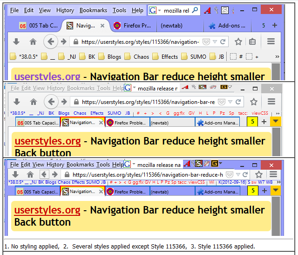298x255 pixels.
Task: Expand the bookmarks overflow chevron in the middle window
Action: [278, 113]
